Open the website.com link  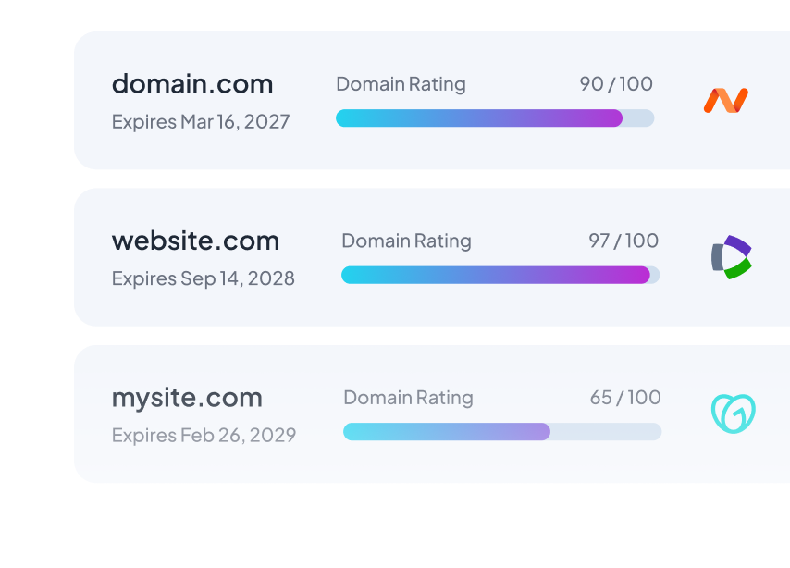[x=195, y=241]
